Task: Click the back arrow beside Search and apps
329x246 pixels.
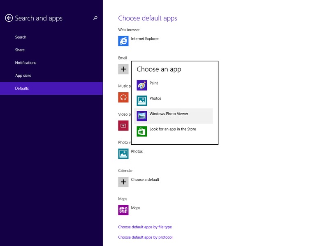Action: pyautogui.click(x=9, y=18)
